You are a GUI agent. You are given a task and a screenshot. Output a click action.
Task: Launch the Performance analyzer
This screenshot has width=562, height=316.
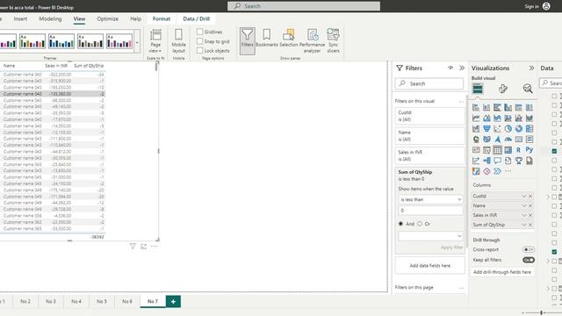point(313,41)
